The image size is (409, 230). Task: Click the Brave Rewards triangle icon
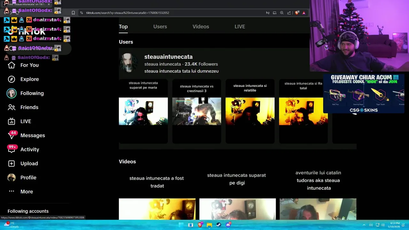point(304,13)
